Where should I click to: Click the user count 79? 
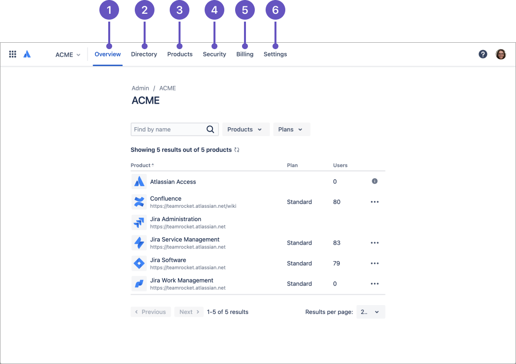(x=336, y=263)
